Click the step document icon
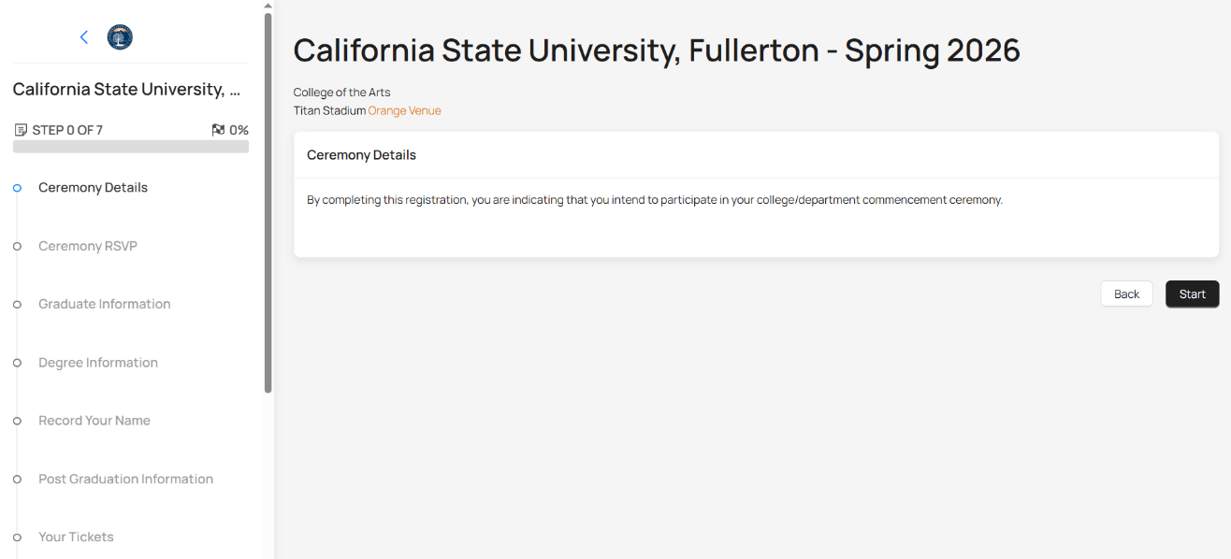Screen dimensions: 1231x559 click(x=21, y=130)
